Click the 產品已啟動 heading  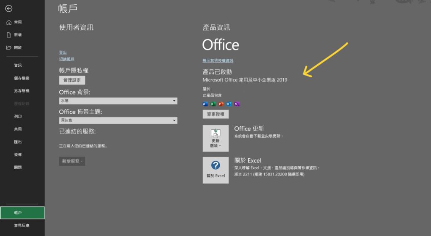[x=217, y=72]
